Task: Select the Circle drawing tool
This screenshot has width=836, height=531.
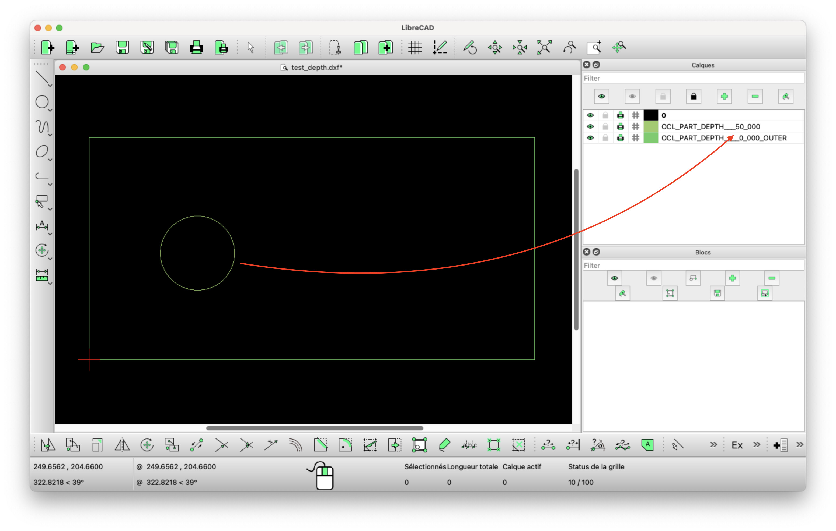Action: pos(42,102)
